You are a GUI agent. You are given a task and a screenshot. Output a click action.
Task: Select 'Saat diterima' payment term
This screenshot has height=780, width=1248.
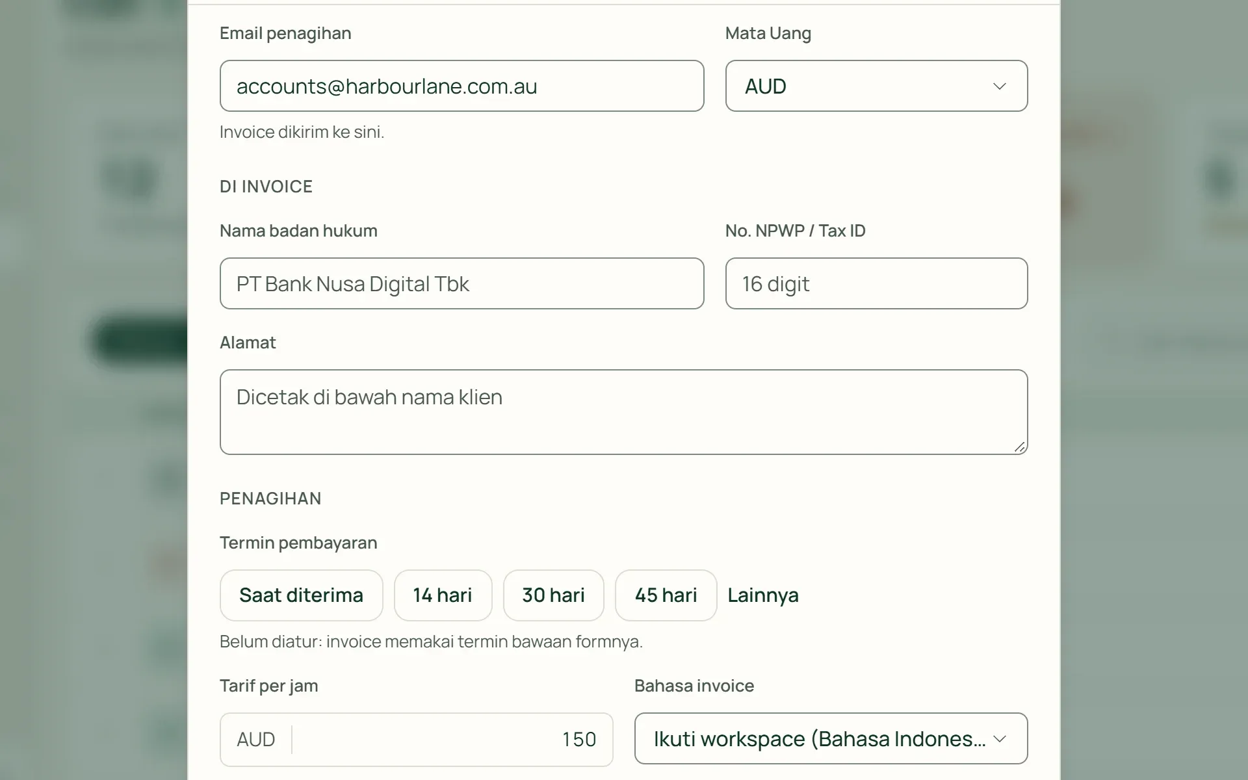[301, 595]
